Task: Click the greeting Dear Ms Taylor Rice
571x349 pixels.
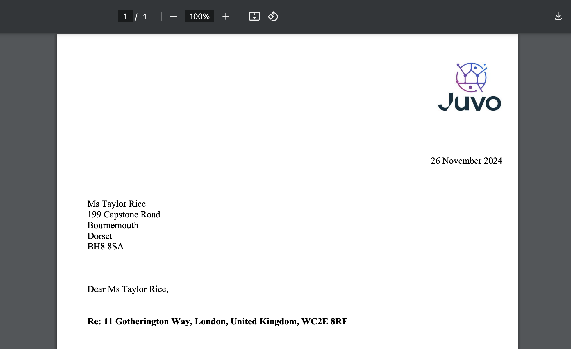Action: coord(128,289)
